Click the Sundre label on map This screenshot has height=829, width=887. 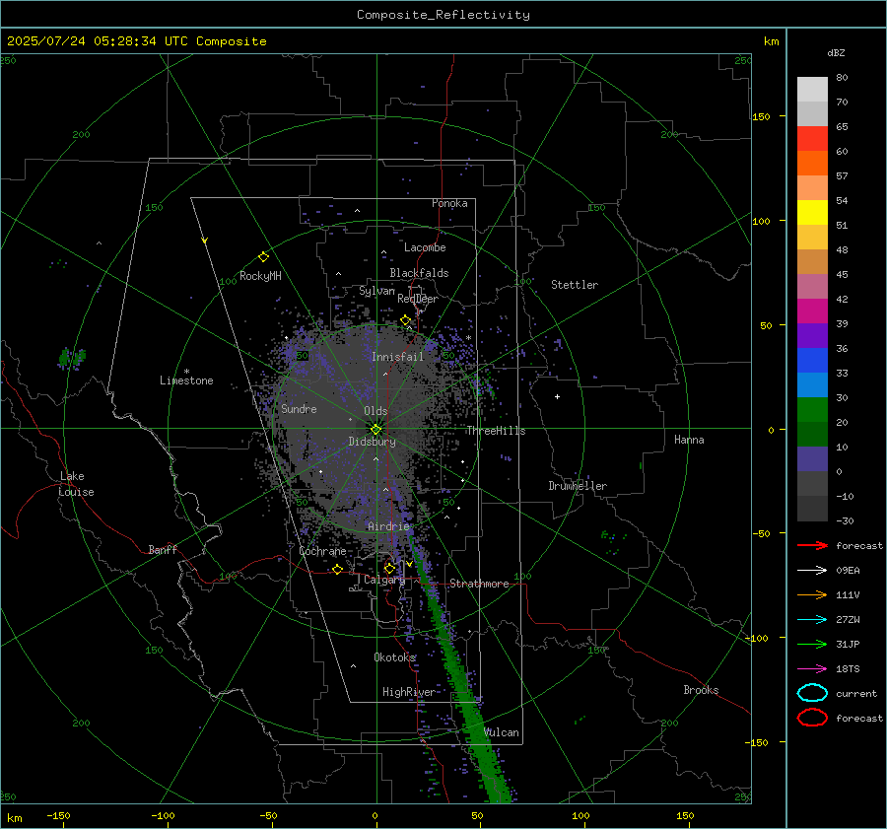click(x=299, y=408)
